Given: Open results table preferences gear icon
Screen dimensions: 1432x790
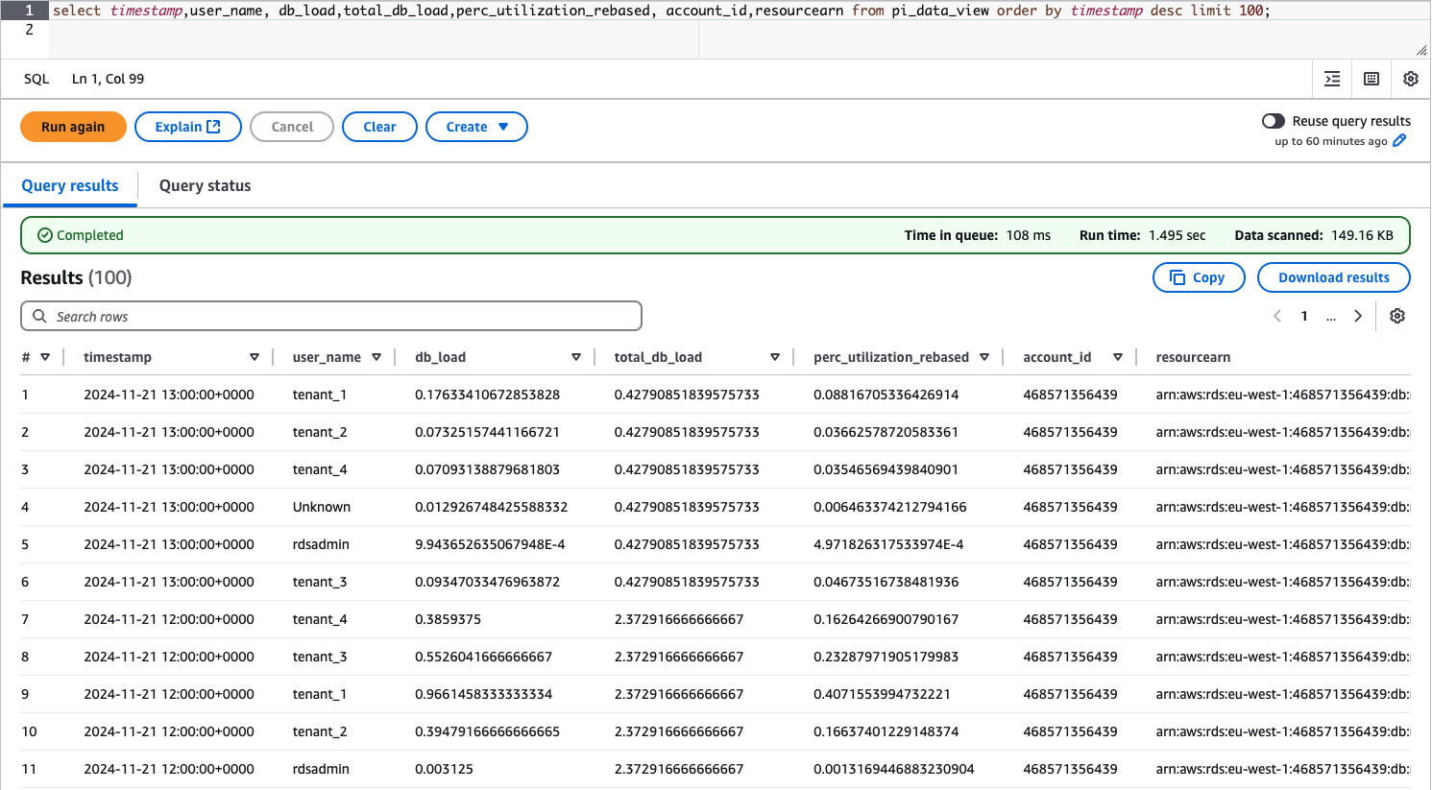Looking at the screenshot, I should tap(1397, 315).
